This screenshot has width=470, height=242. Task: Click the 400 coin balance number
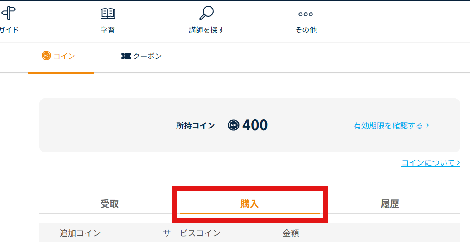255,125
